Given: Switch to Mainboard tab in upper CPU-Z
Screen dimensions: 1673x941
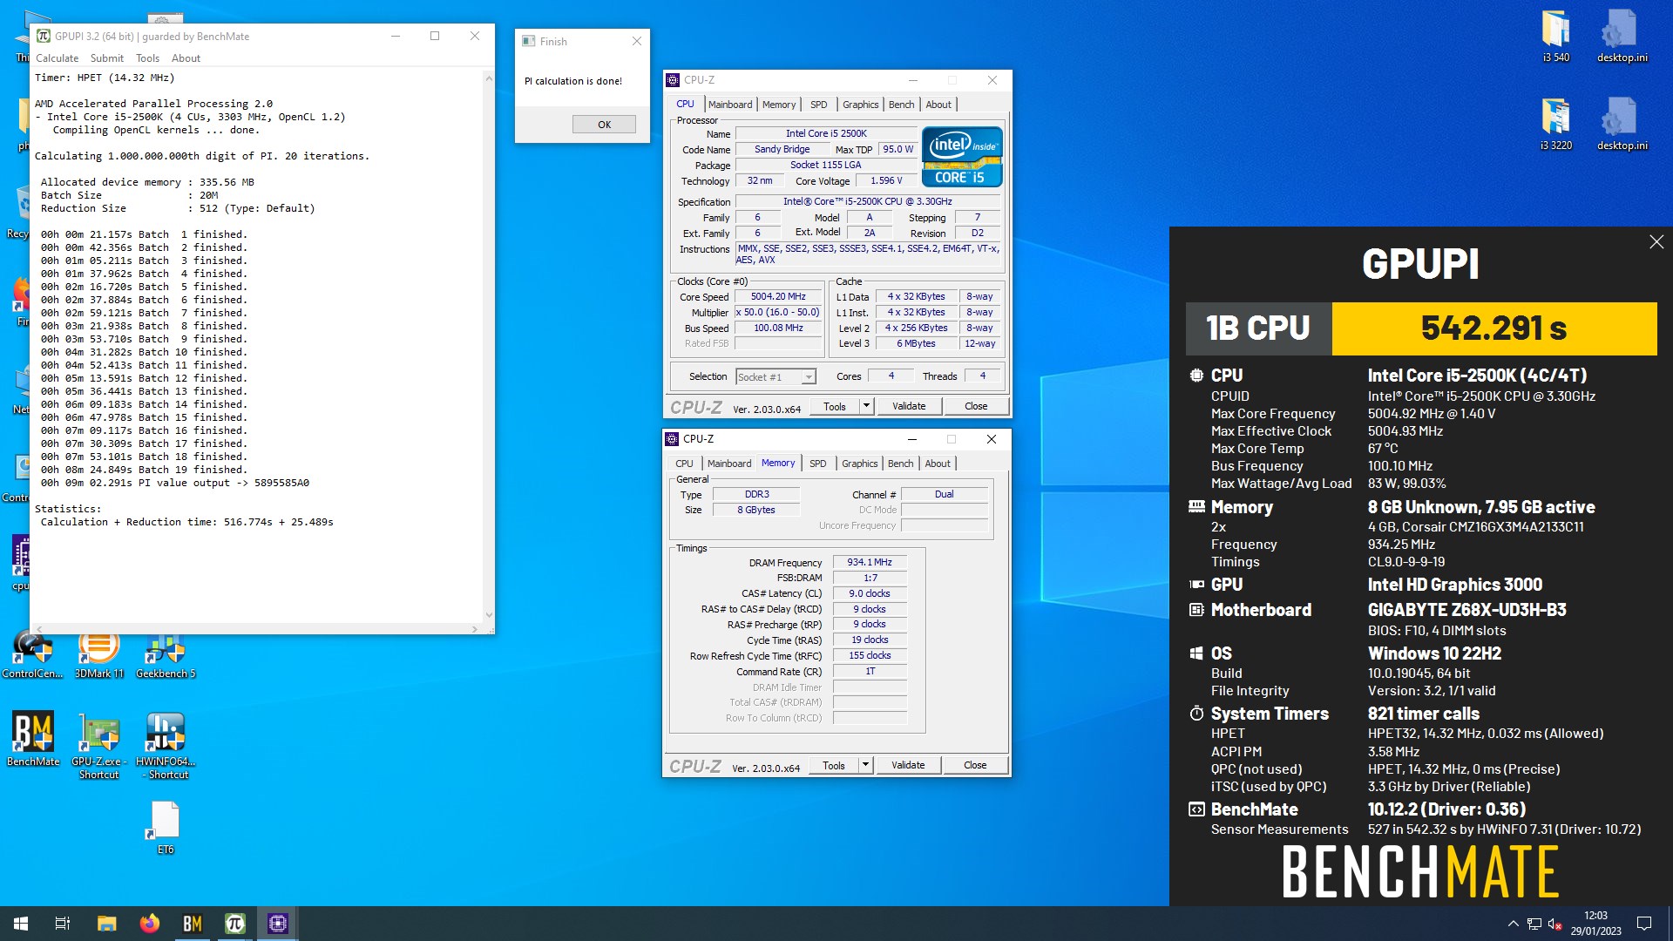Looking at the screenshot, I should [730, 105].
